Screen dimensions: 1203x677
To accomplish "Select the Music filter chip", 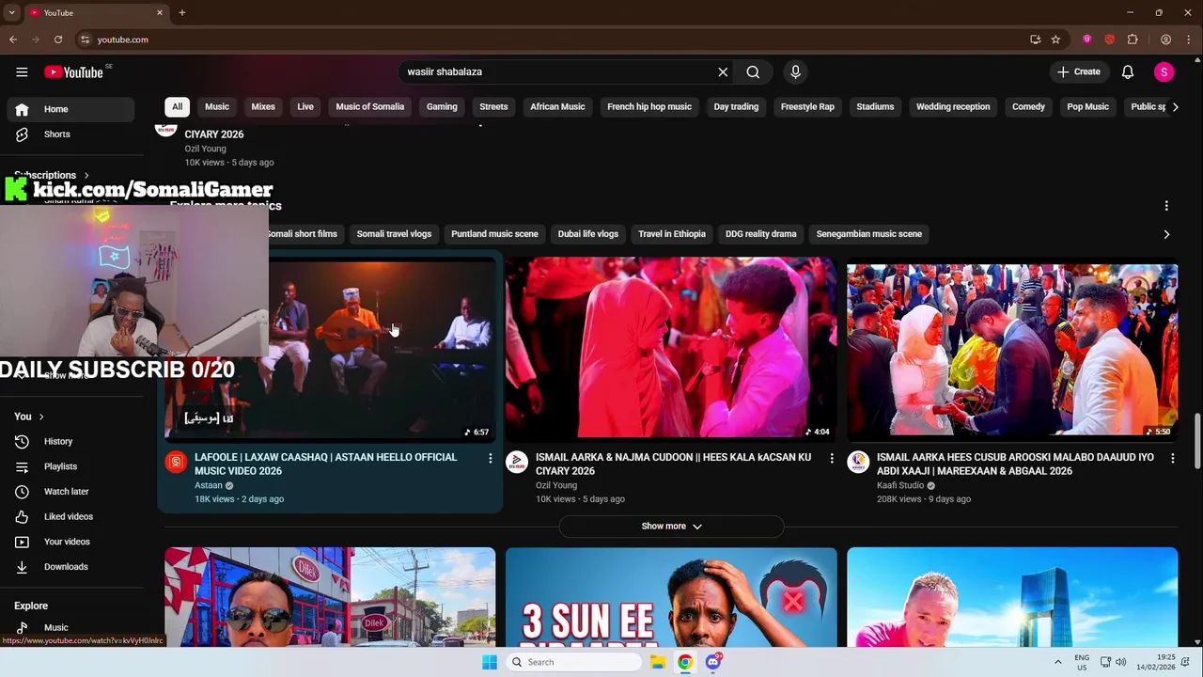I will tap(217, 107).
